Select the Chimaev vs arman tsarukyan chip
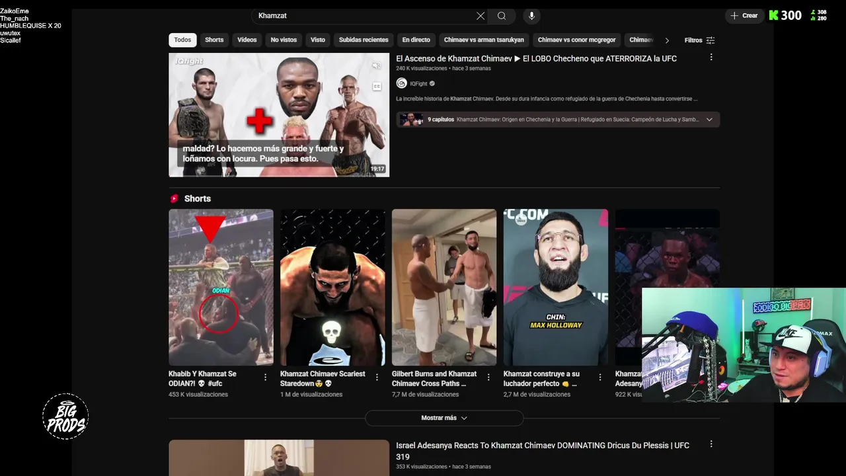The height and width of the screenshot is (476, 846). coord(484,40)
